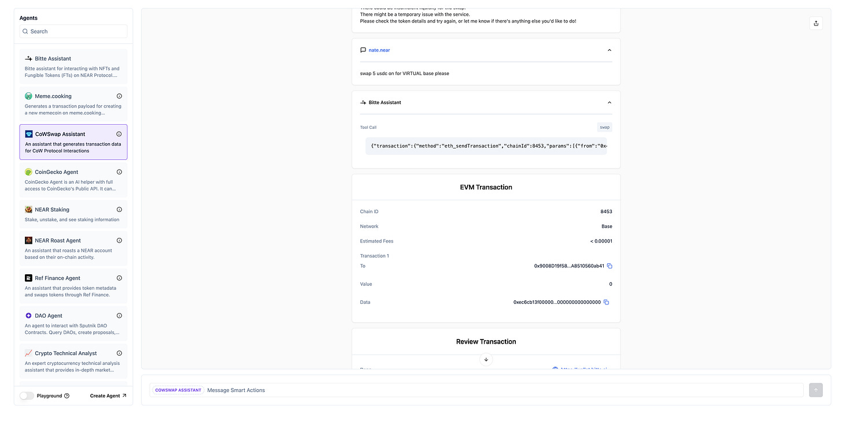The image size is (842, 425).
Task: Collapse the nate.near message
Action: click(609, 50)
